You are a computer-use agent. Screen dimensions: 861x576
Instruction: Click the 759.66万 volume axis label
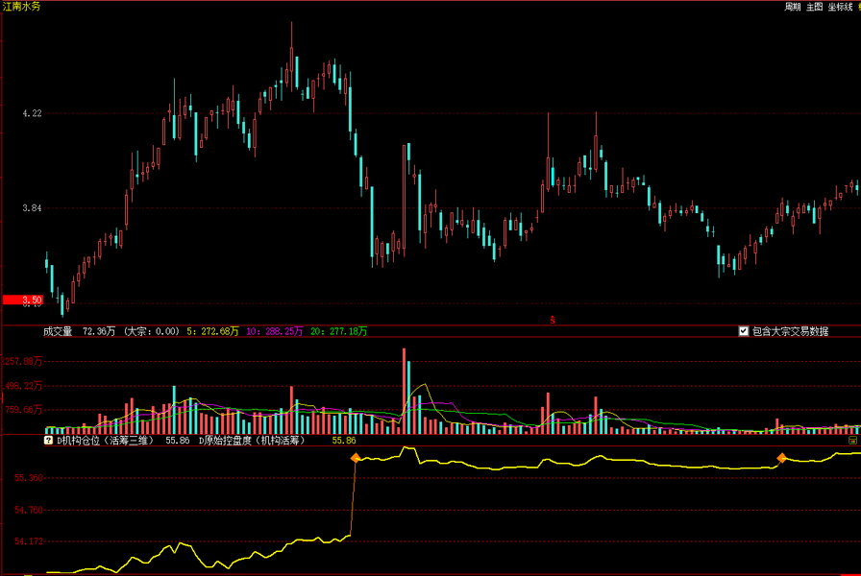(23, 410)
